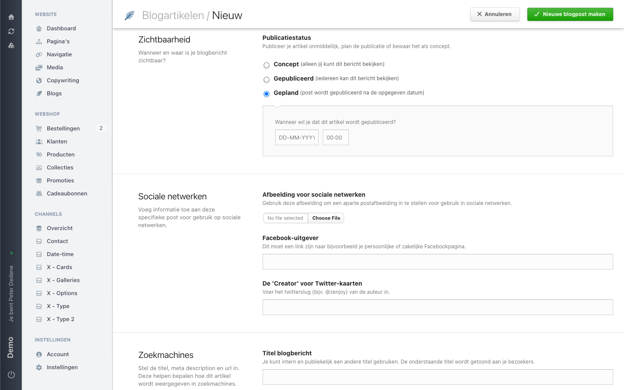Open the 00:00 publication time field
The image size is (624, 390).
336,137
